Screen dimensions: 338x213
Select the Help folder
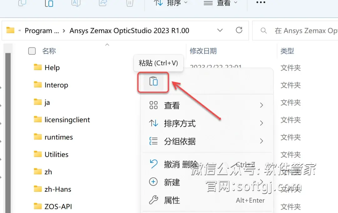click(x=52, y=68)
